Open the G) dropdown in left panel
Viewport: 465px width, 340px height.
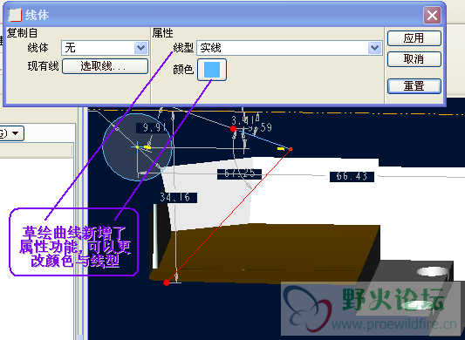(x=11, y=133)
